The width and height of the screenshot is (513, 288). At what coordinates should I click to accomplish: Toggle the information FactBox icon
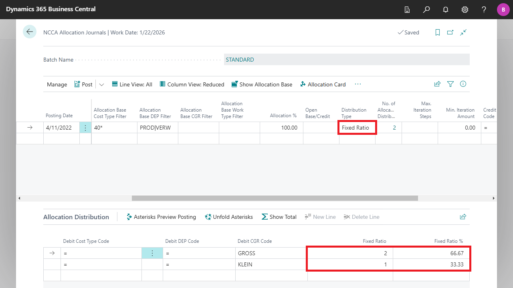click(463, 84)
